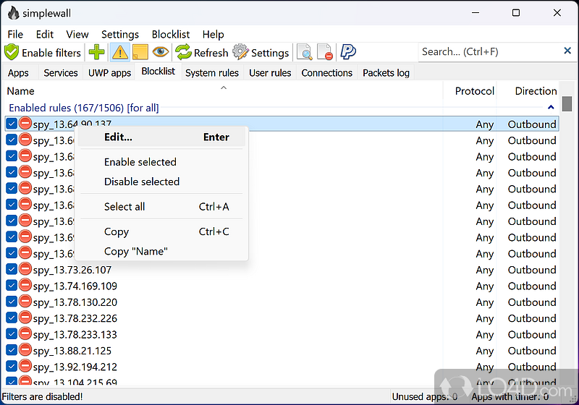579x405 pixels.
Task: Uncheck the spy_13.88.21.125 checkbox
Action: pyautogui.click(x=12, y=350)
